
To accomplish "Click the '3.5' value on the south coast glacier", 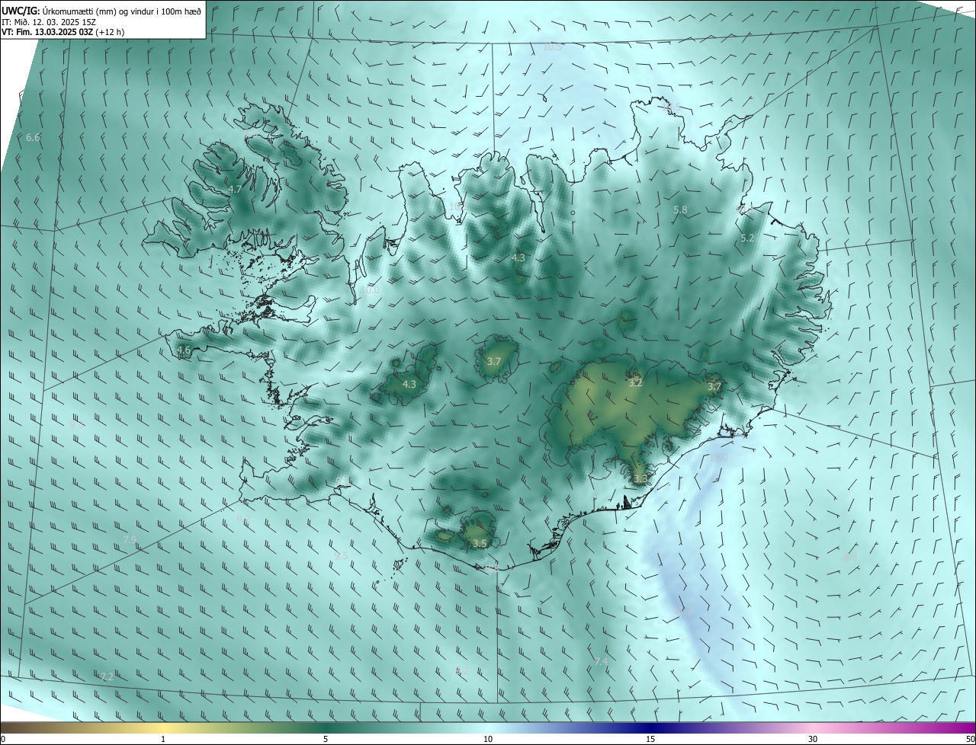I will pos(480,544).
